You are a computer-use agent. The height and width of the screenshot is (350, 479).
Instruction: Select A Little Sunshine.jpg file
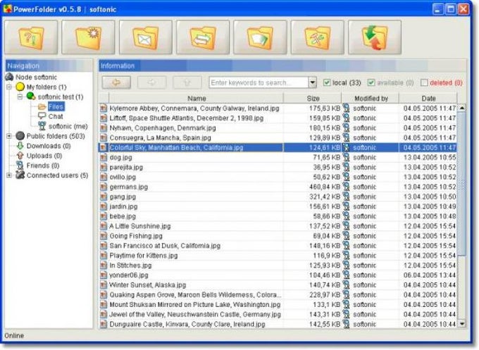click(x=278, y=226)
